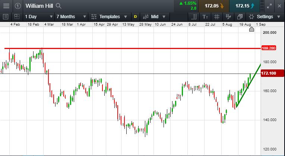Open the Mid price type dropdown

click(154, 17)
